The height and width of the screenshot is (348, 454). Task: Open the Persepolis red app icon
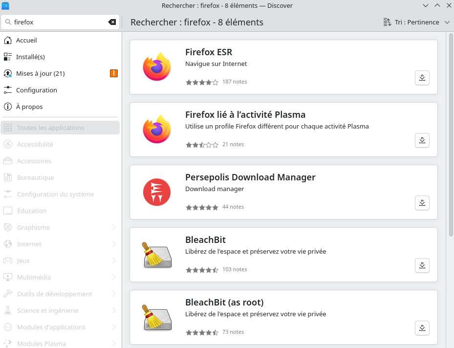pos(157,192)
